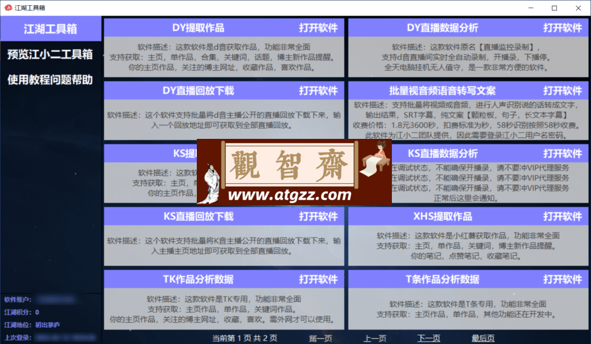
Task: Click 打开软件 for KS直播数据分析
Action: coord(562,153)
